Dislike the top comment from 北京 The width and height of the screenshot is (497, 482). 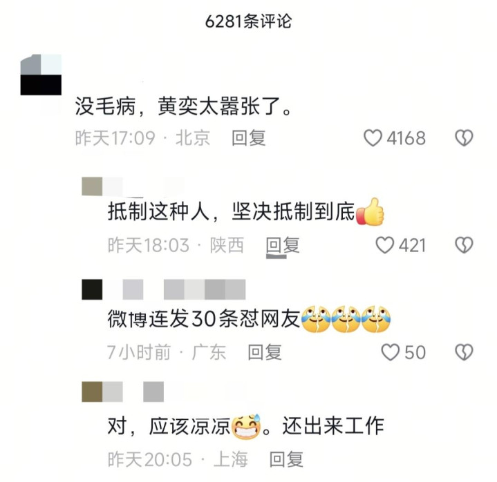point(464,138)
